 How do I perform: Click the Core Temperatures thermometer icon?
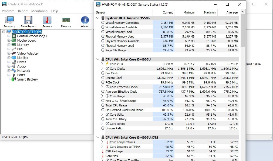pos(107,142)
